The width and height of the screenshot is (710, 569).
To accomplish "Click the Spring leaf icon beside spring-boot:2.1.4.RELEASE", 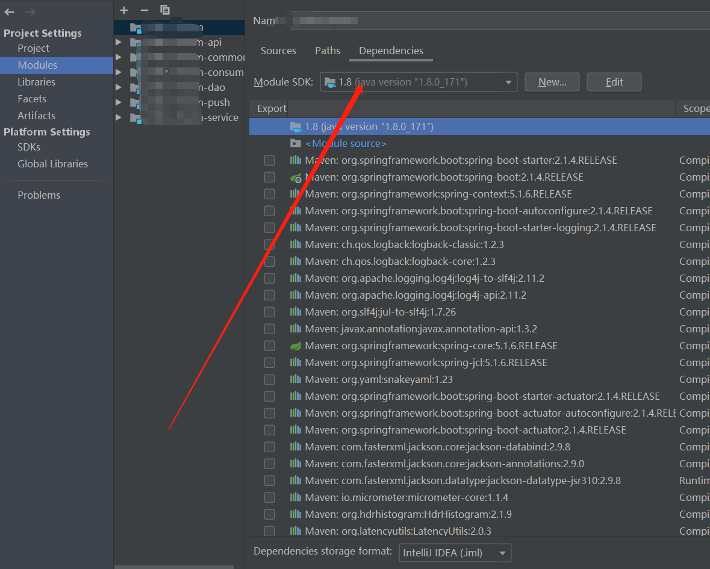I will click(296, 177).
